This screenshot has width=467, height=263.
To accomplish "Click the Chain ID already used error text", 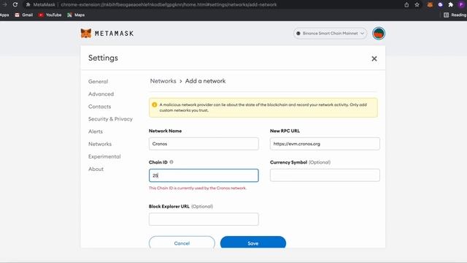I will 198,188.
